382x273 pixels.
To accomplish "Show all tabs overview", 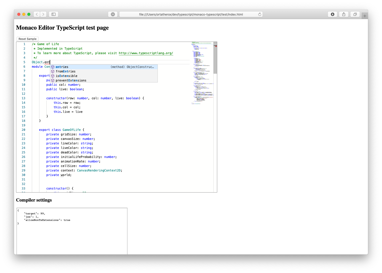I will [x=355, y=14].
